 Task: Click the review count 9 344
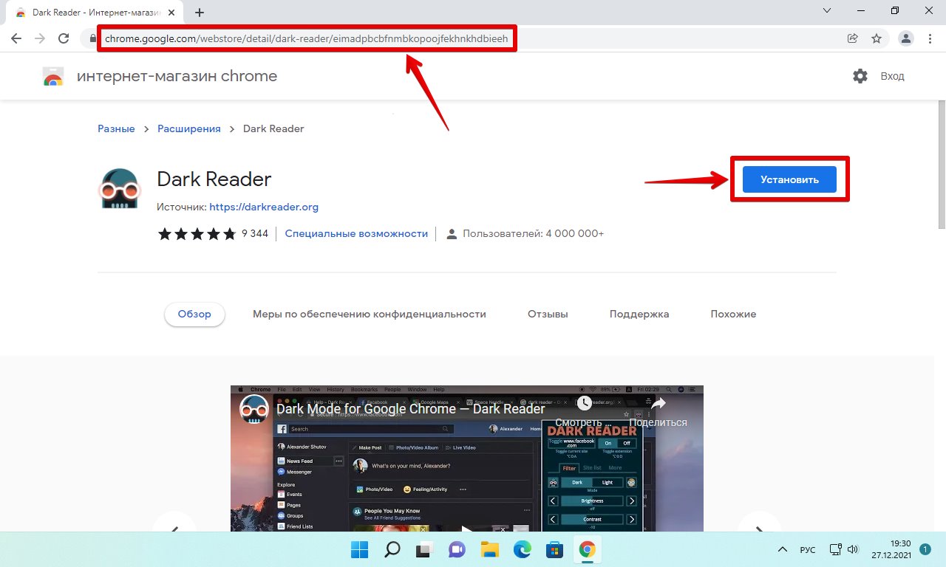pyautogui.click(x=255, y=233)
